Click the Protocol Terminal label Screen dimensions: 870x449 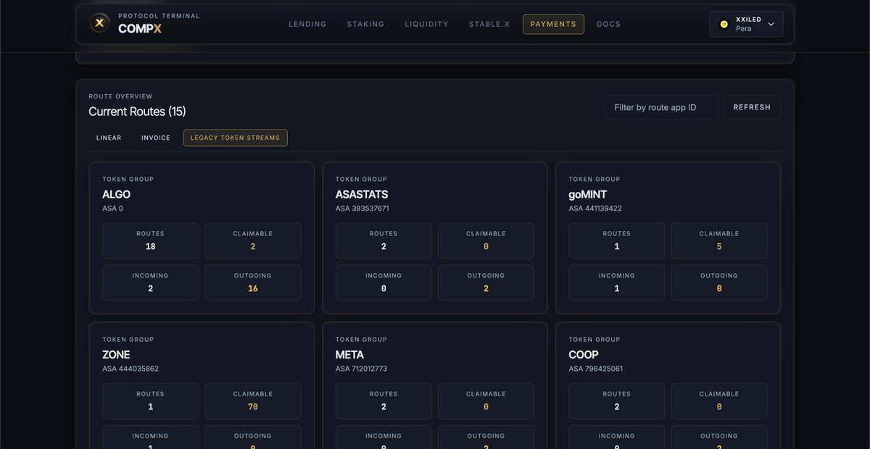point(159,16)
